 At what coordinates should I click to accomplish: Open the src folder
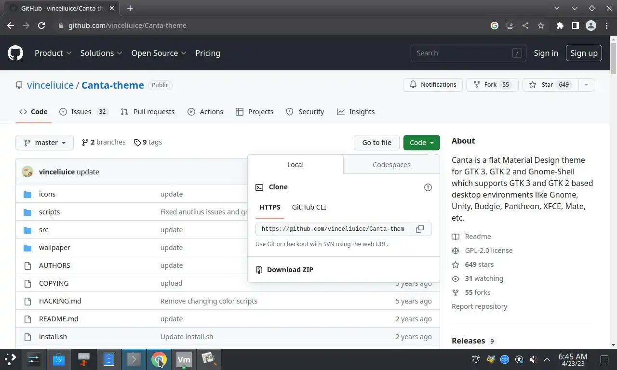tap(43, 230)
